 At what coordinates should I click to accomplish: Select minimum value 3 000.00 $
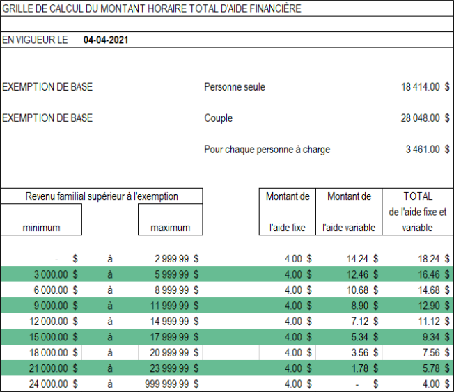tap(56, 274)
